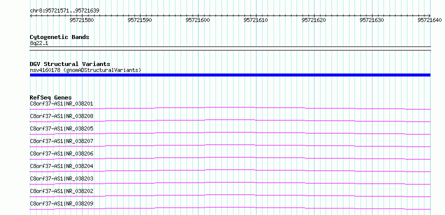
Task: Click ruler coordinate 95721600
Action: click(x=198, y=20)
